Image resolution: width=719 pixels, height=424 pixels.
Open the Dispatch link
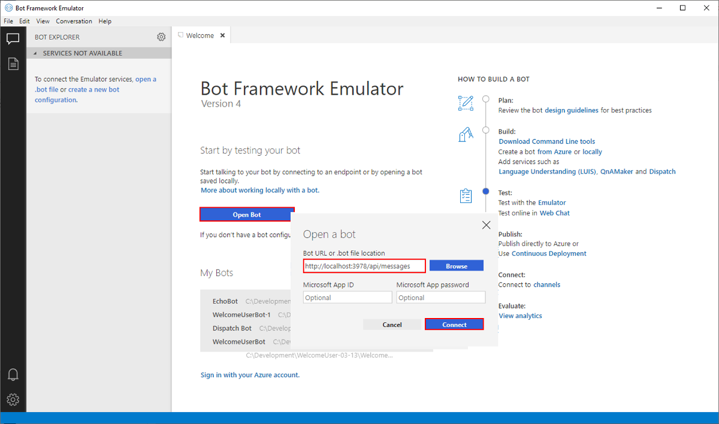pos(662,171)
